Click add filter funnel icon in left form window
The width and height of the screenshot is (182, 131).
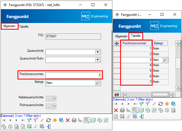pos(29,120)
